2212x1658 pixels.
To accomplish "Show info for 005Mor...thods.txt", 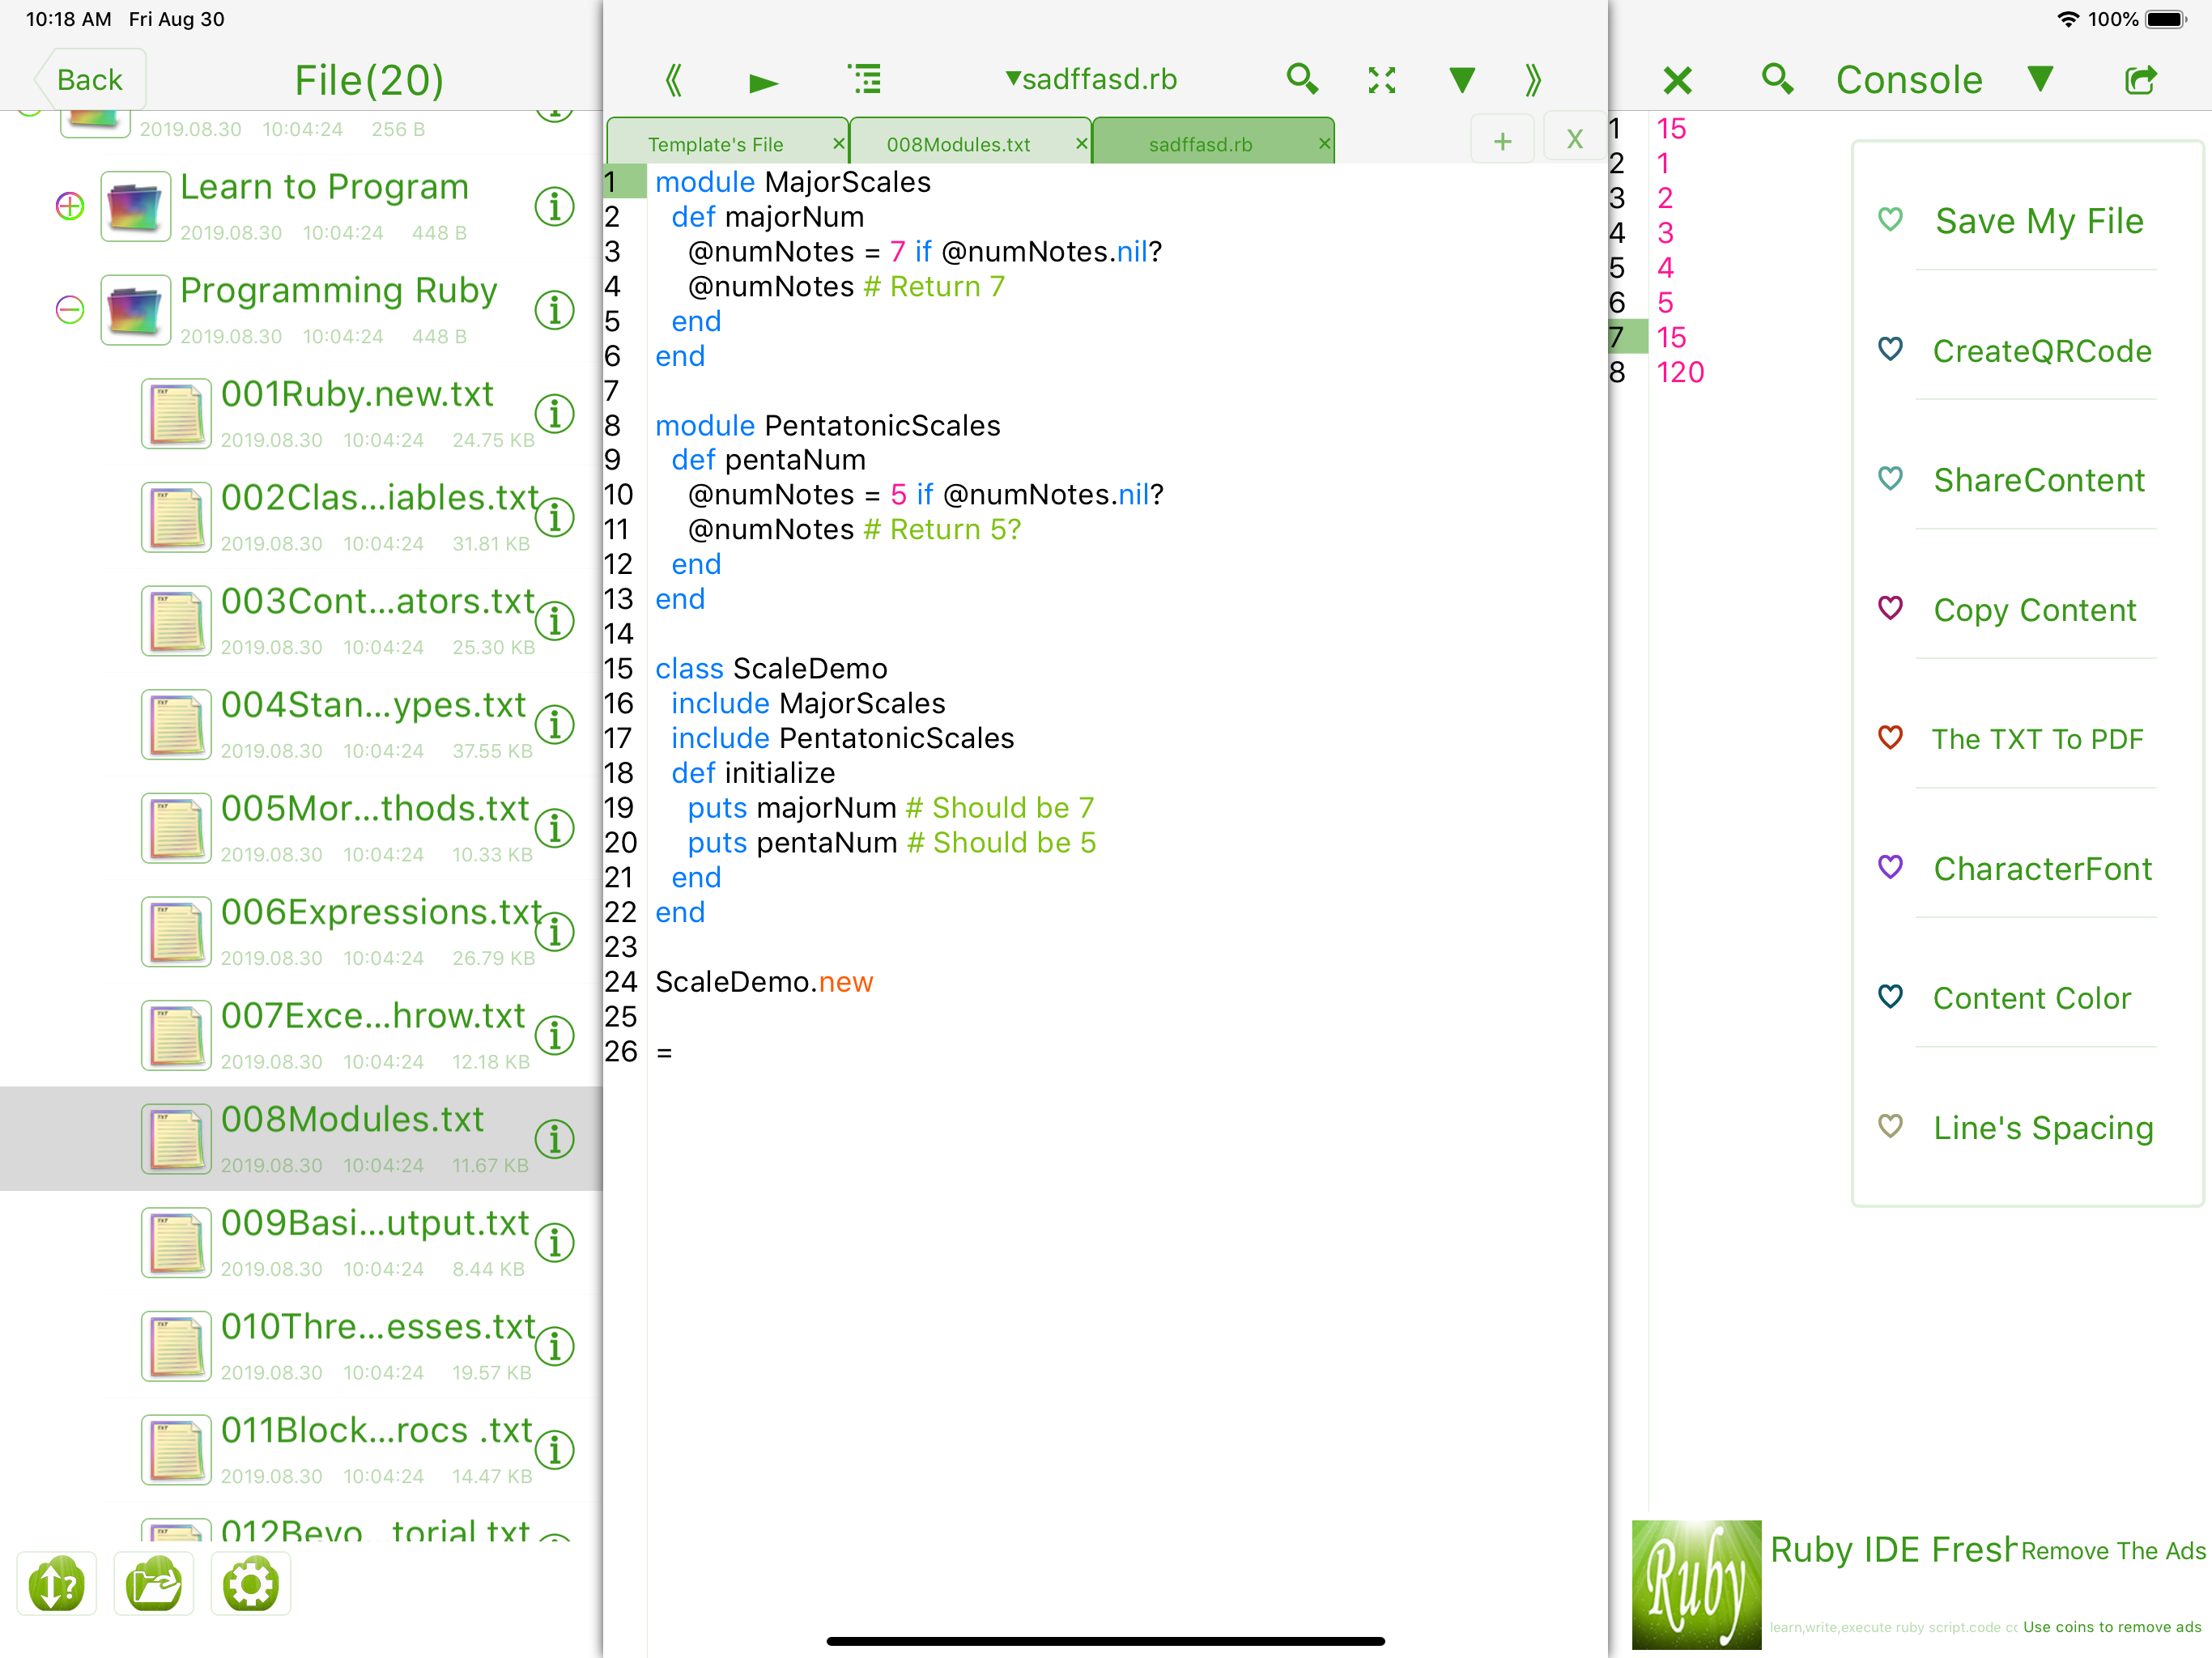I will 554,828.
